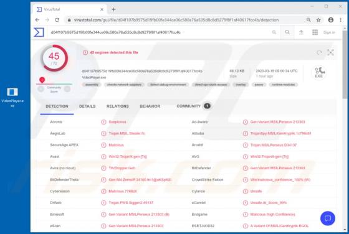The width and height of the screenshot is (349, 234).
Task: Click the assembly tag
Action: tap(92, 85)
